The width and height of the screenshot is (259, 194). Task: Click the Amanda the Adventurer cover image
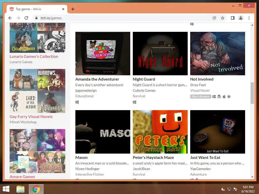[103, 54]
